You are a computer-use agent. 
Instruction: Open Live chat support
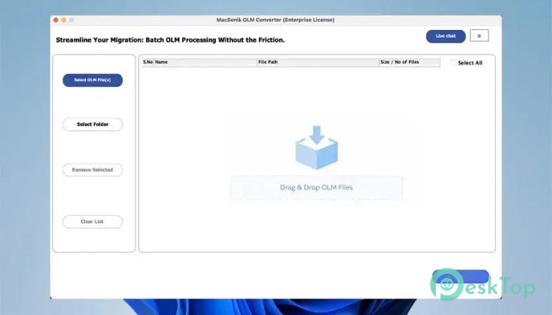click(x=446, y=36)
